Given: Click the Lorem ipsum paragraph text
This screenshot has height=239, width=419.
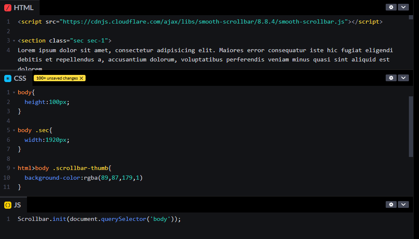Looking at the screenshot, I should [x=205, y=59].
